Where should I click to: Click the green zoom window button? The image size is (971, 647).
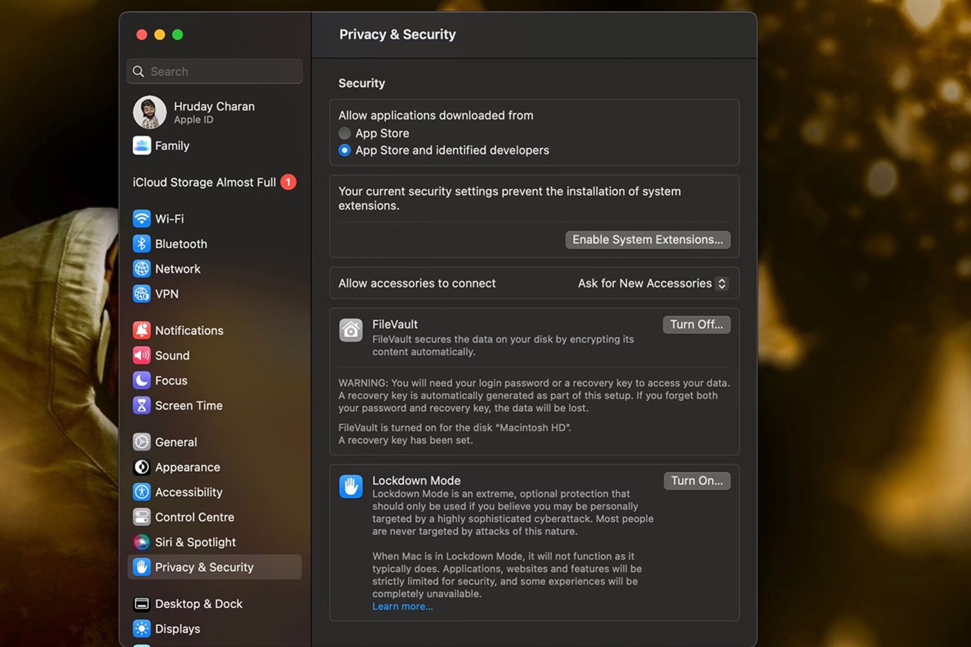(x=178, y=34)
